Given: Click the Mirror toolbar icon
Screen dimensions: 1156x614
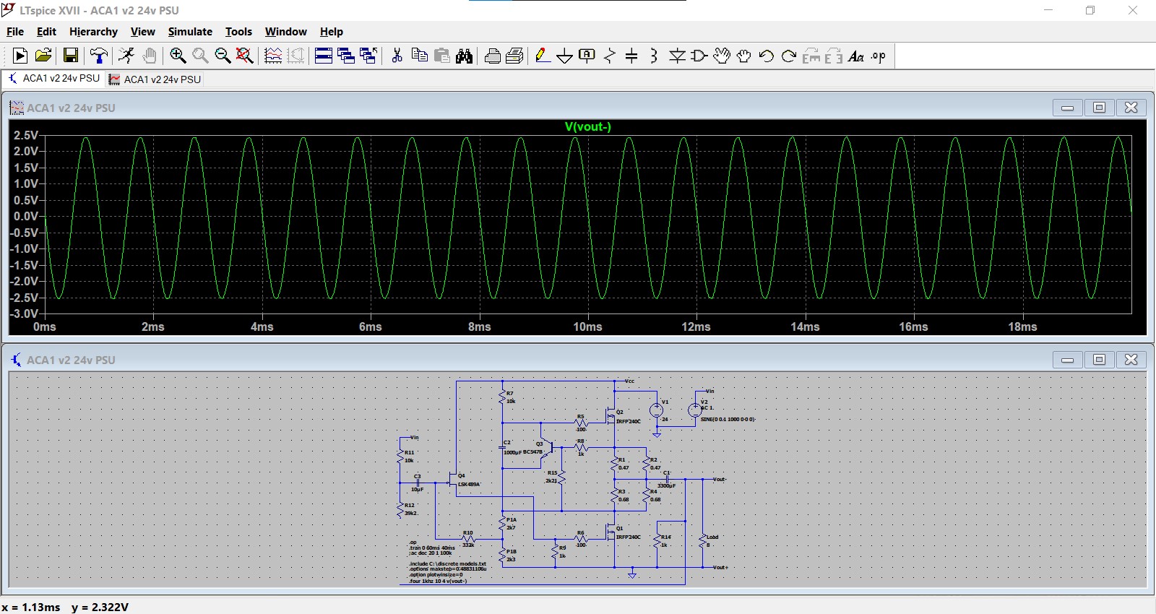Looking at the screenshot, I should 834,56.
